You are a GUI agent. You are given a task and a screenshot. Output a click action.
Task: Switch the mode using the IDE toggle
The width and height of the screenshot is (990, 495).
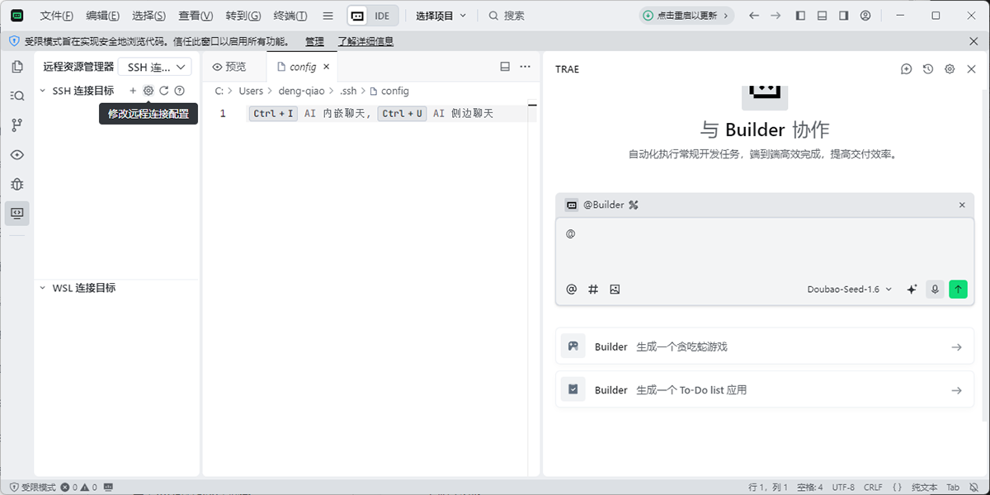tap(373, 16)
